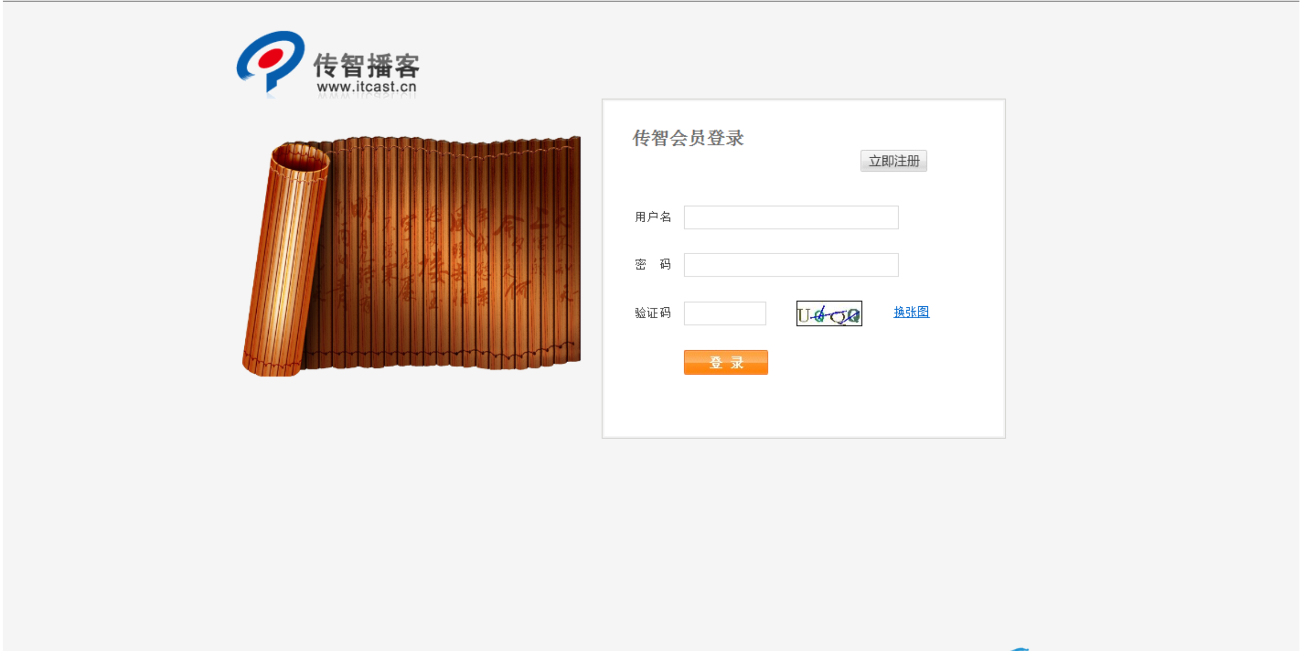The image size is (1300, 651).
Task: Click the bamboo scroll picture
Action: (x=412, y=255)
